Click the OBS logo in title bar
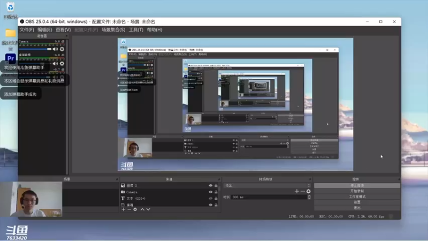Image resolution: width=428 pixels, height=241 pixels. click(x=22, y=21)
